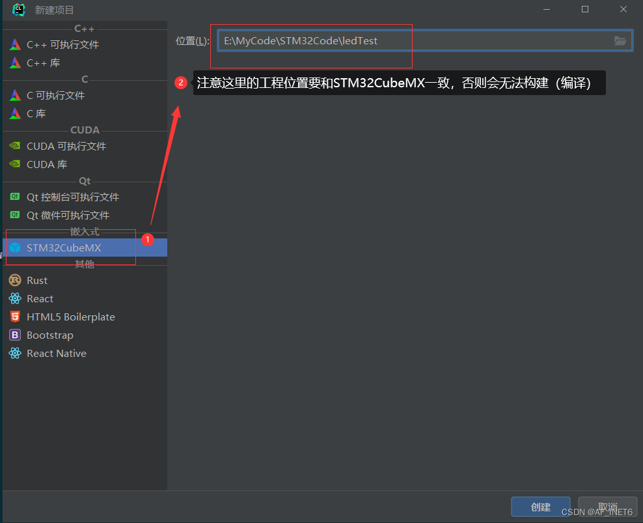Select the Rust project type
The width and height of the screenshot is (643, 523).
tap(85, 280)
